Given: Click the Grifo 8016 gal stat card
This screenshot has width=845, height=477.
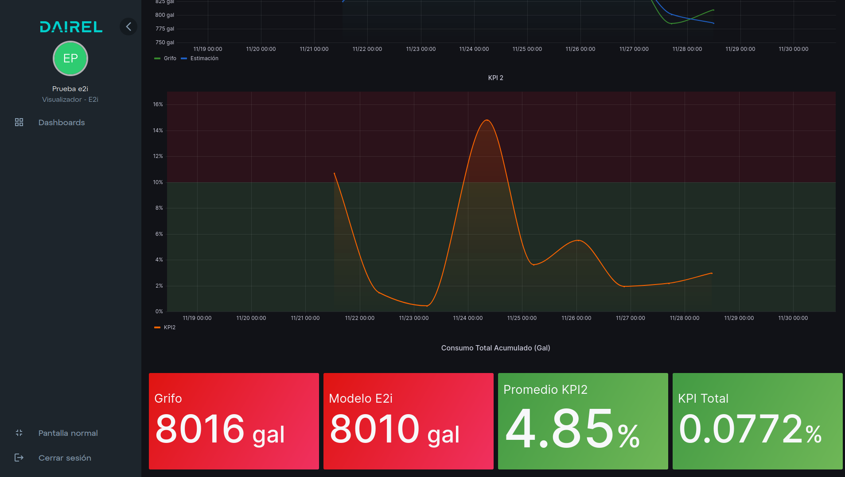Looking at the screenshot, I should coord(234,421).
